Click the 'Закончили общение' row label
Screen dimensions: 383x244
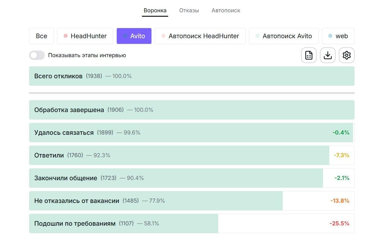pos(66,178)
